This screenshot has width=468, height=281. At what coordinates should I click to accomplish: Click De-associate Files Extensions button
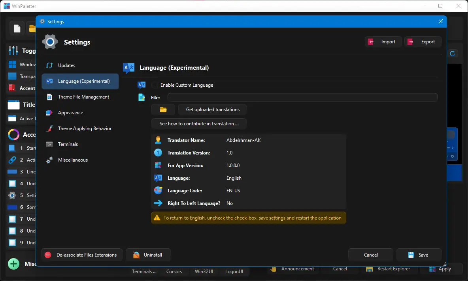[81, 255]
